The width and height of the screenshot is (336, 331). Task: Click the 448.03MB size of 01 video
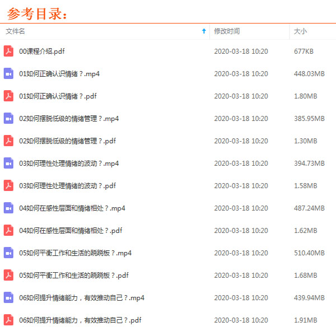(x=309, y=73)
